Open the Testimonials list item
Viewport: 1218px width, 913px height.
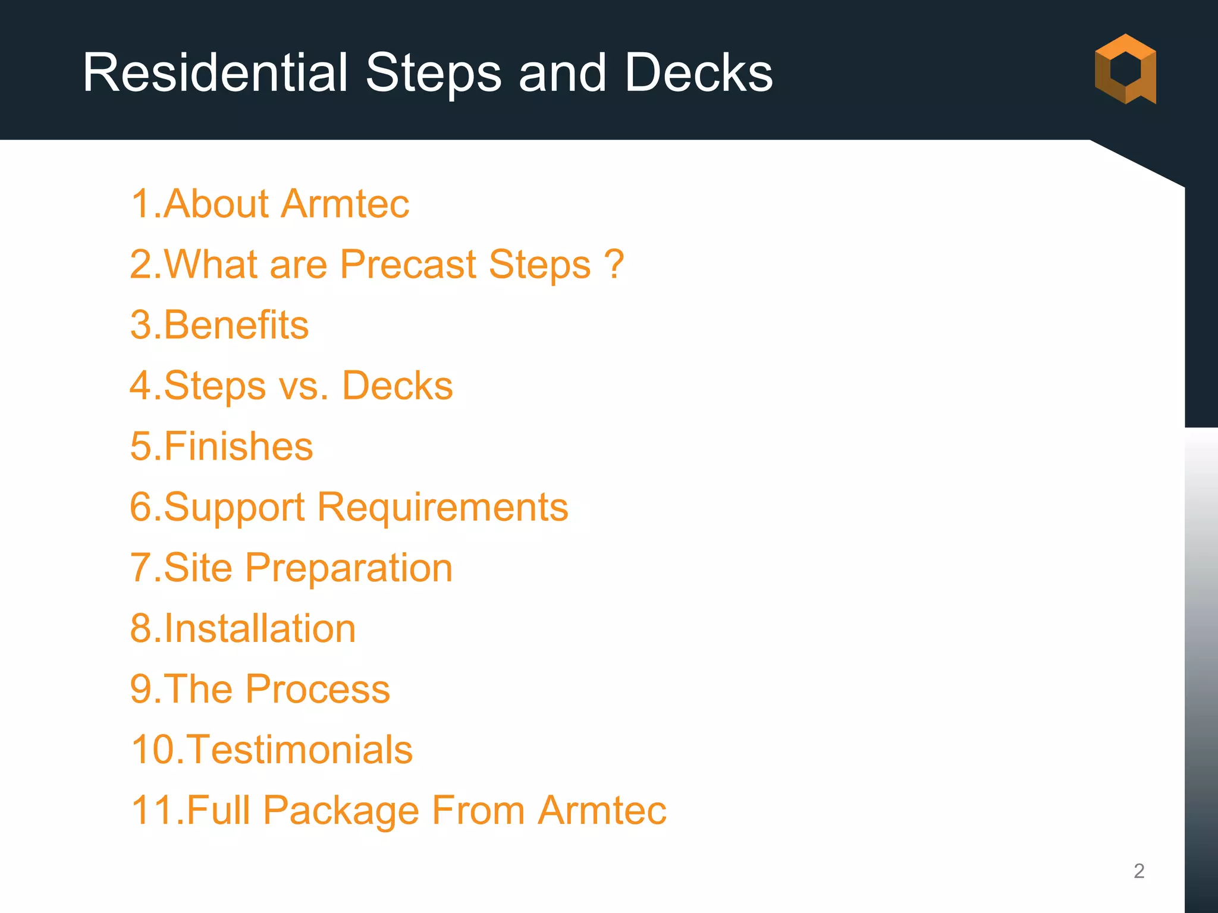271,750
